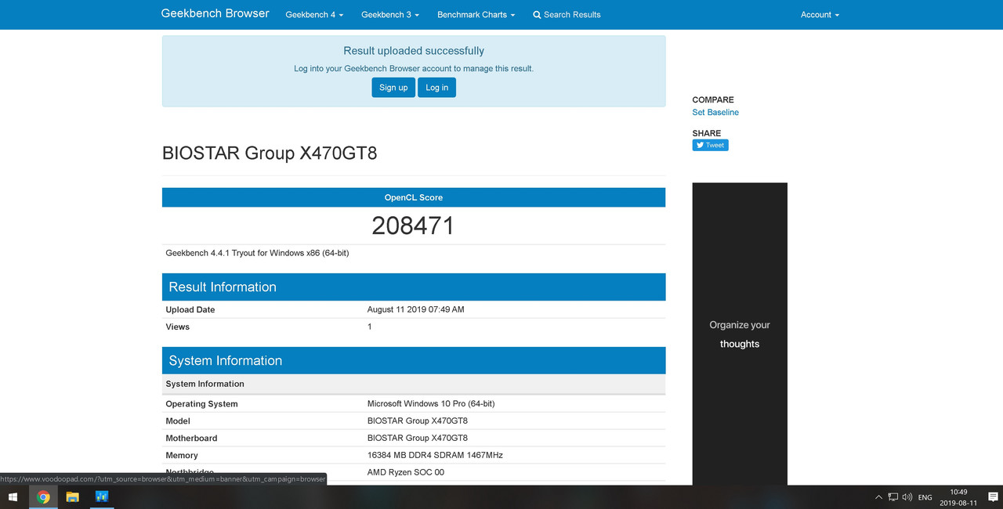Click the Geekbench 4.4.1 Tryout version text

[x=257, y=253]
